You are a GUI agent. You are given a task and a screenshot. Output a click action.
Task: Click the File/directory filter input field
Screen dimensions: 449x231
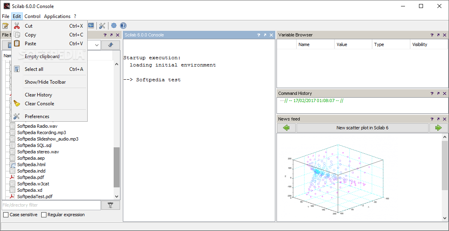click(x=51, y=205)
